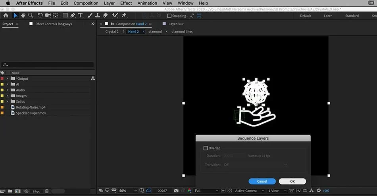
Task: Create a new composition from the Project footer
Action: (x=18, y=191)
